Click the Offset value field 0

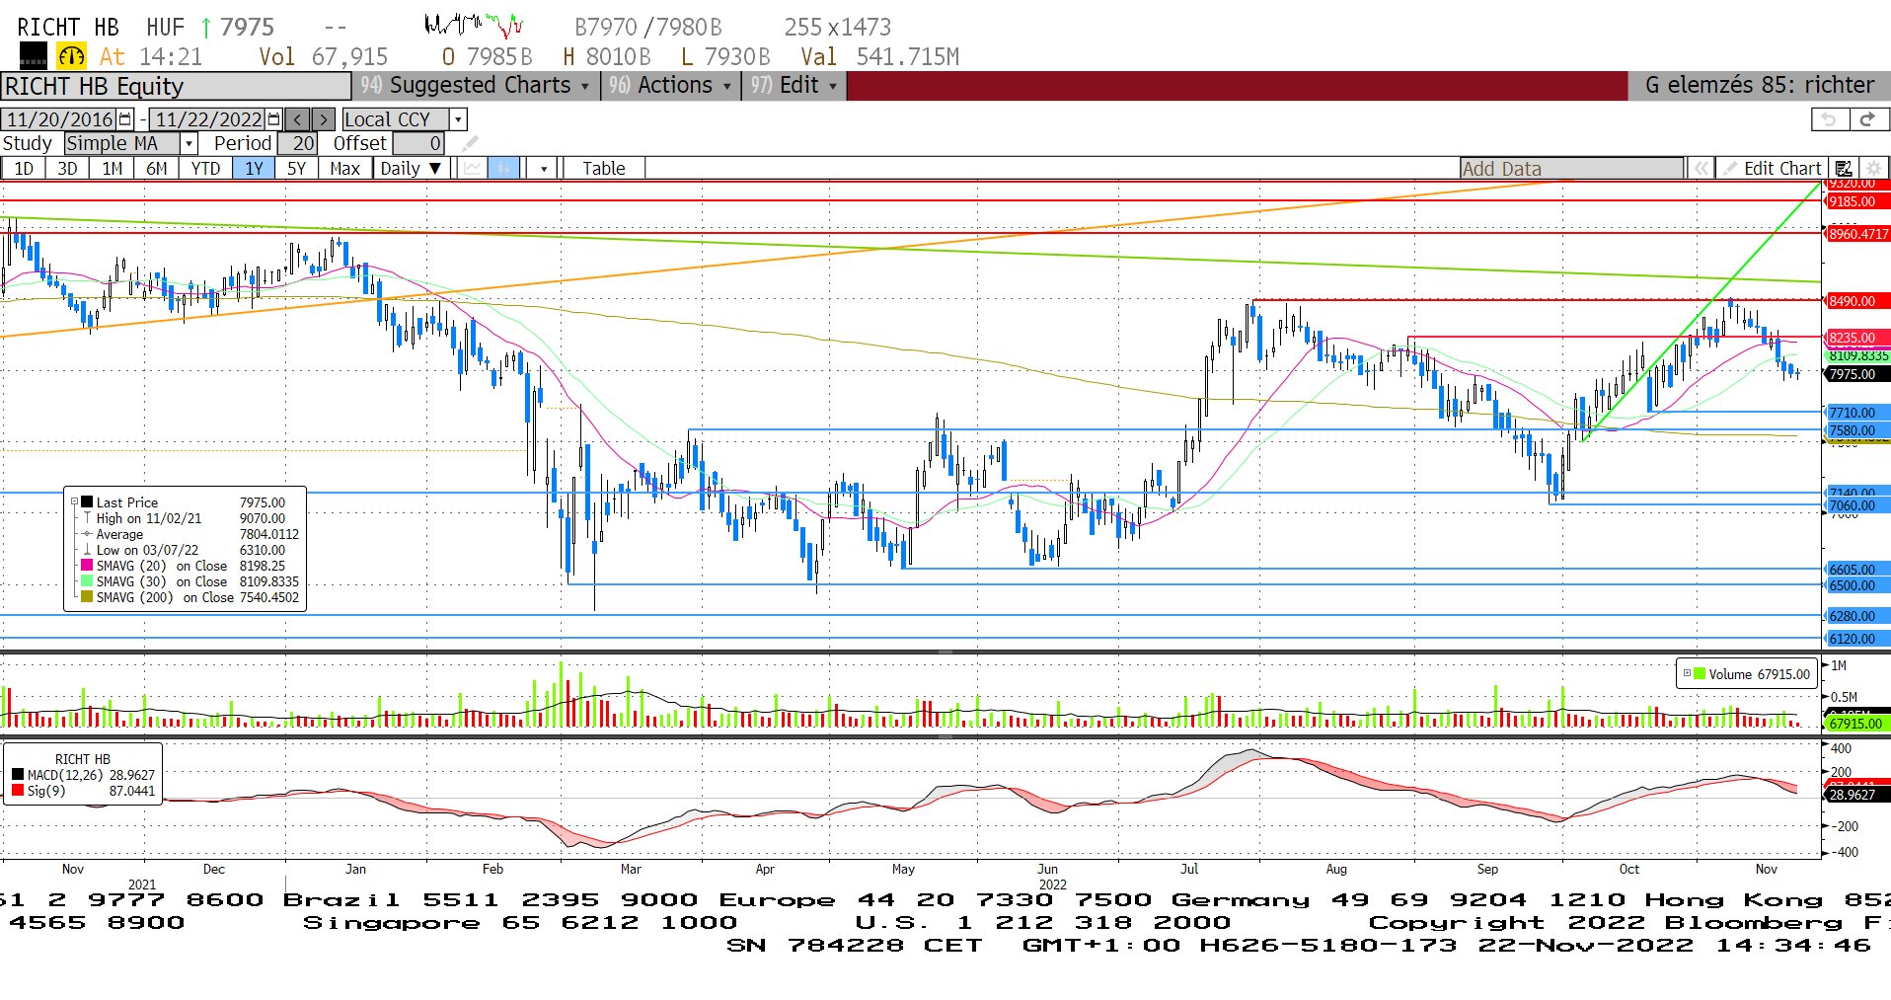[418, 144]
